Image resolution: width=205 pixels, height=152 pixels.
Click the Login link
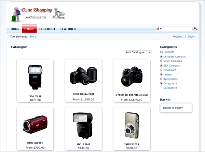coord(191,37)
